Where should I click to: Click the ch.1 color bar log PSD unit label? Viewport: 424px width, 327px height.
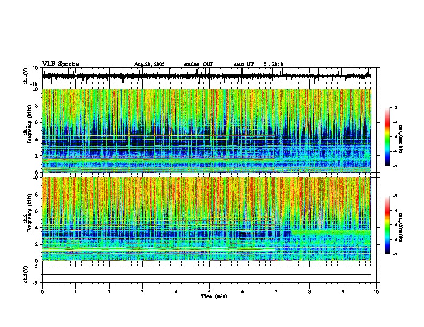point(401,139)
